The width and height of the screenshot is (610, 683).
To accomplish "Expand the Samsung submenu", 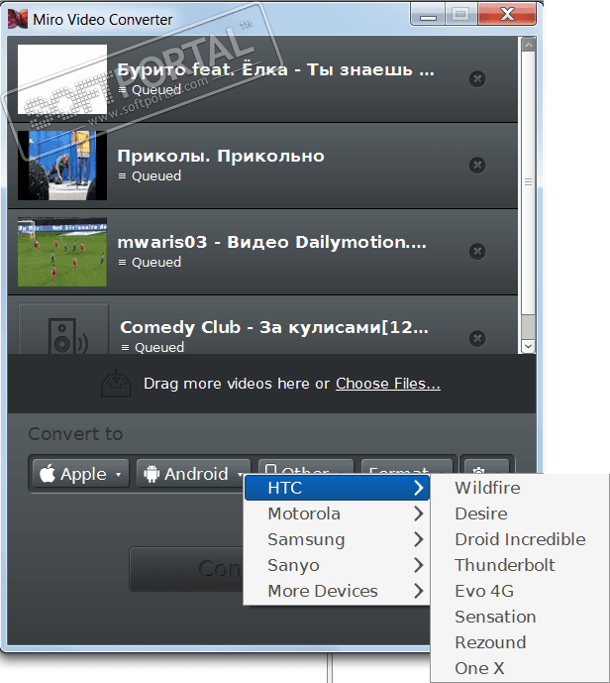I will point(337,539).
